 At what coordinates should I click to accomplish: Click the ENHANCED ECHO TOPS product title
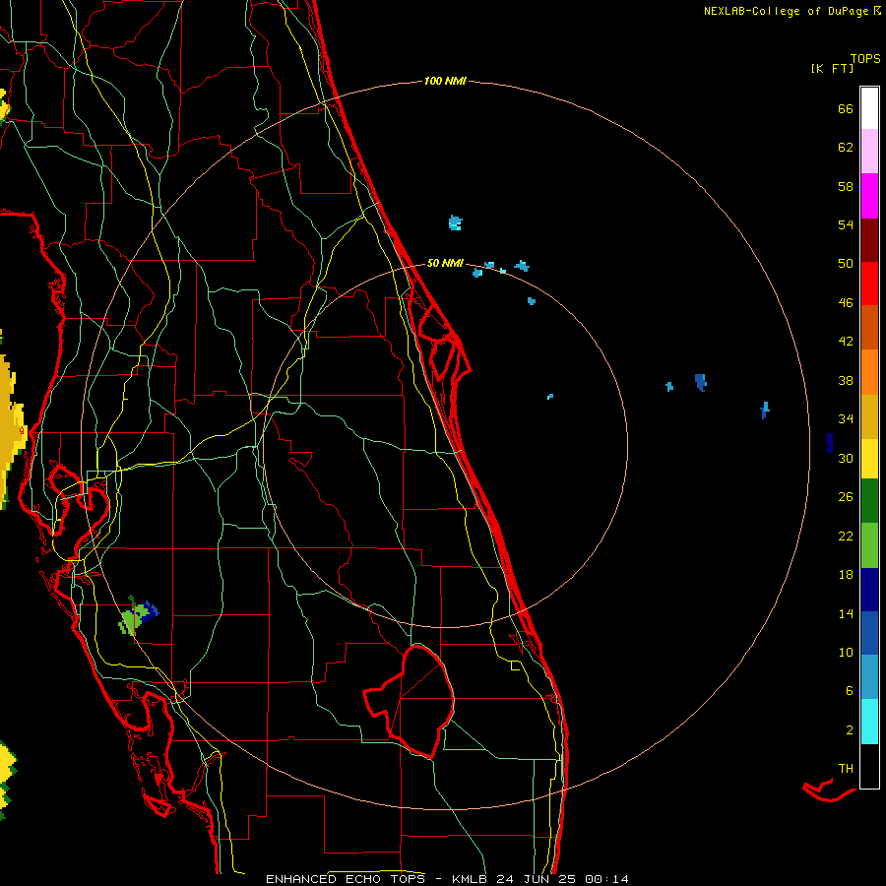[x=447, y=879]
